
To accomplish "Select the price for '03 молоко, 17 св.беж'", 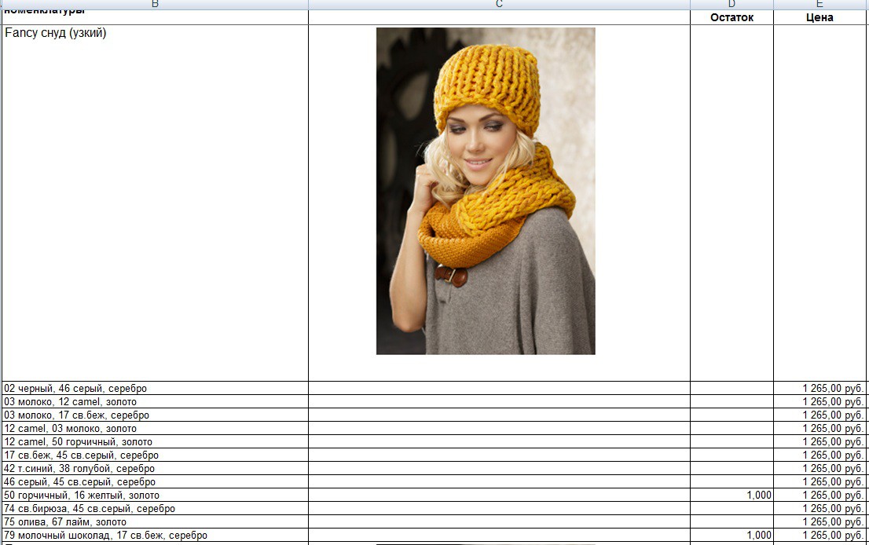I will click(x=819, y=415).
